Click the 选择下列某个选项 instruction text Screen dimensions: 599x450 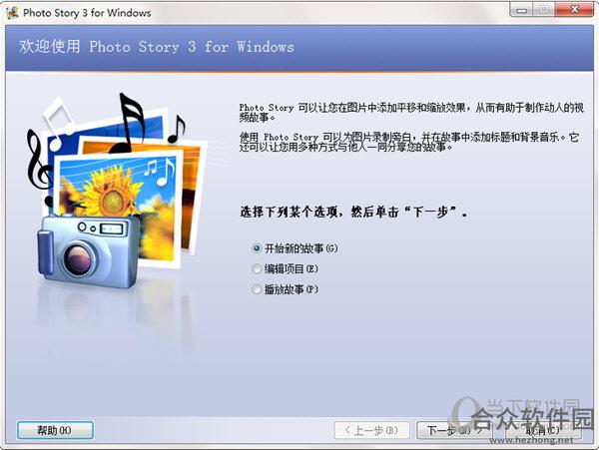click(353, 212)
